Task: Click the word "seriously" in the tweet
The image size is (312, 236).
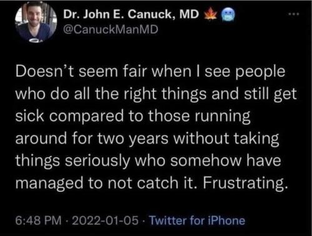Action: [97, 161]
